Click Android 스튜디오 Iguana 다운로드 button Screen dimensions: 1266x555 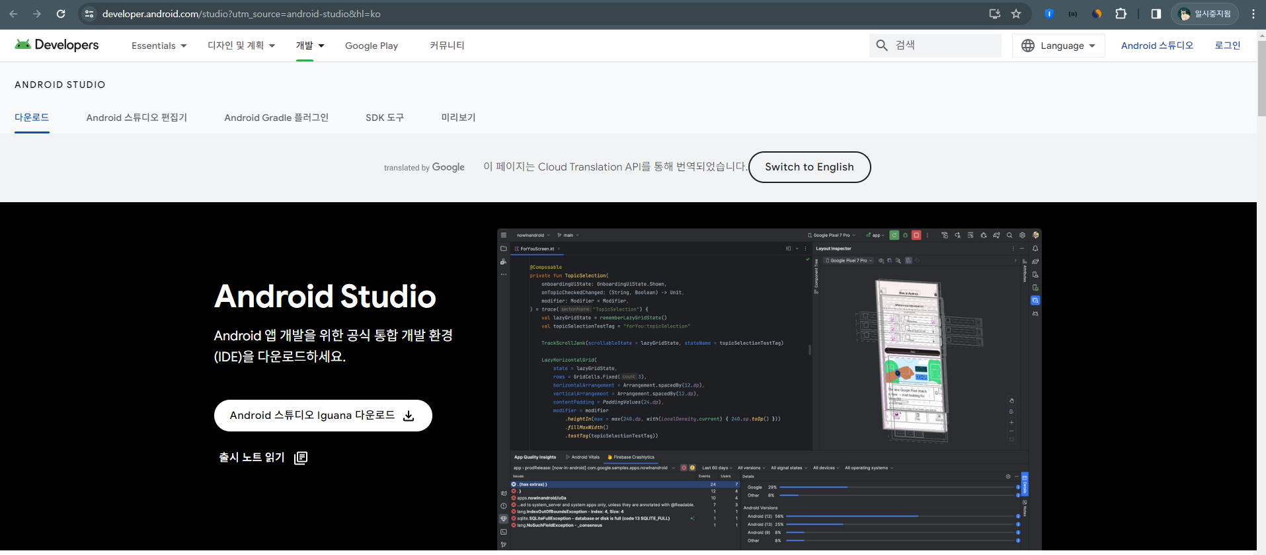pyautogui.click(x=323, y=416)
